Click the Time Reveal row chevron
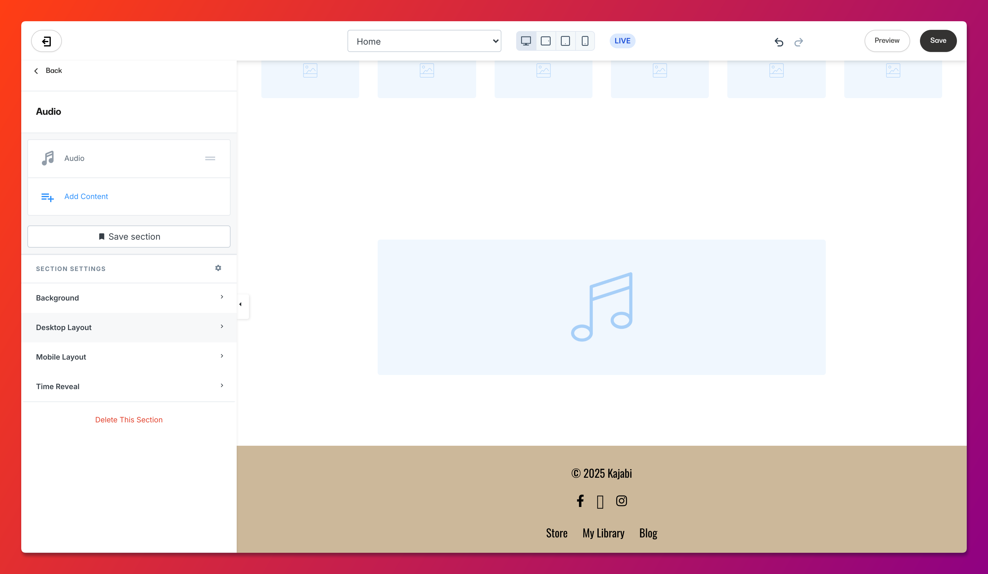The image size is (988, 574). [x=222, y=385]
